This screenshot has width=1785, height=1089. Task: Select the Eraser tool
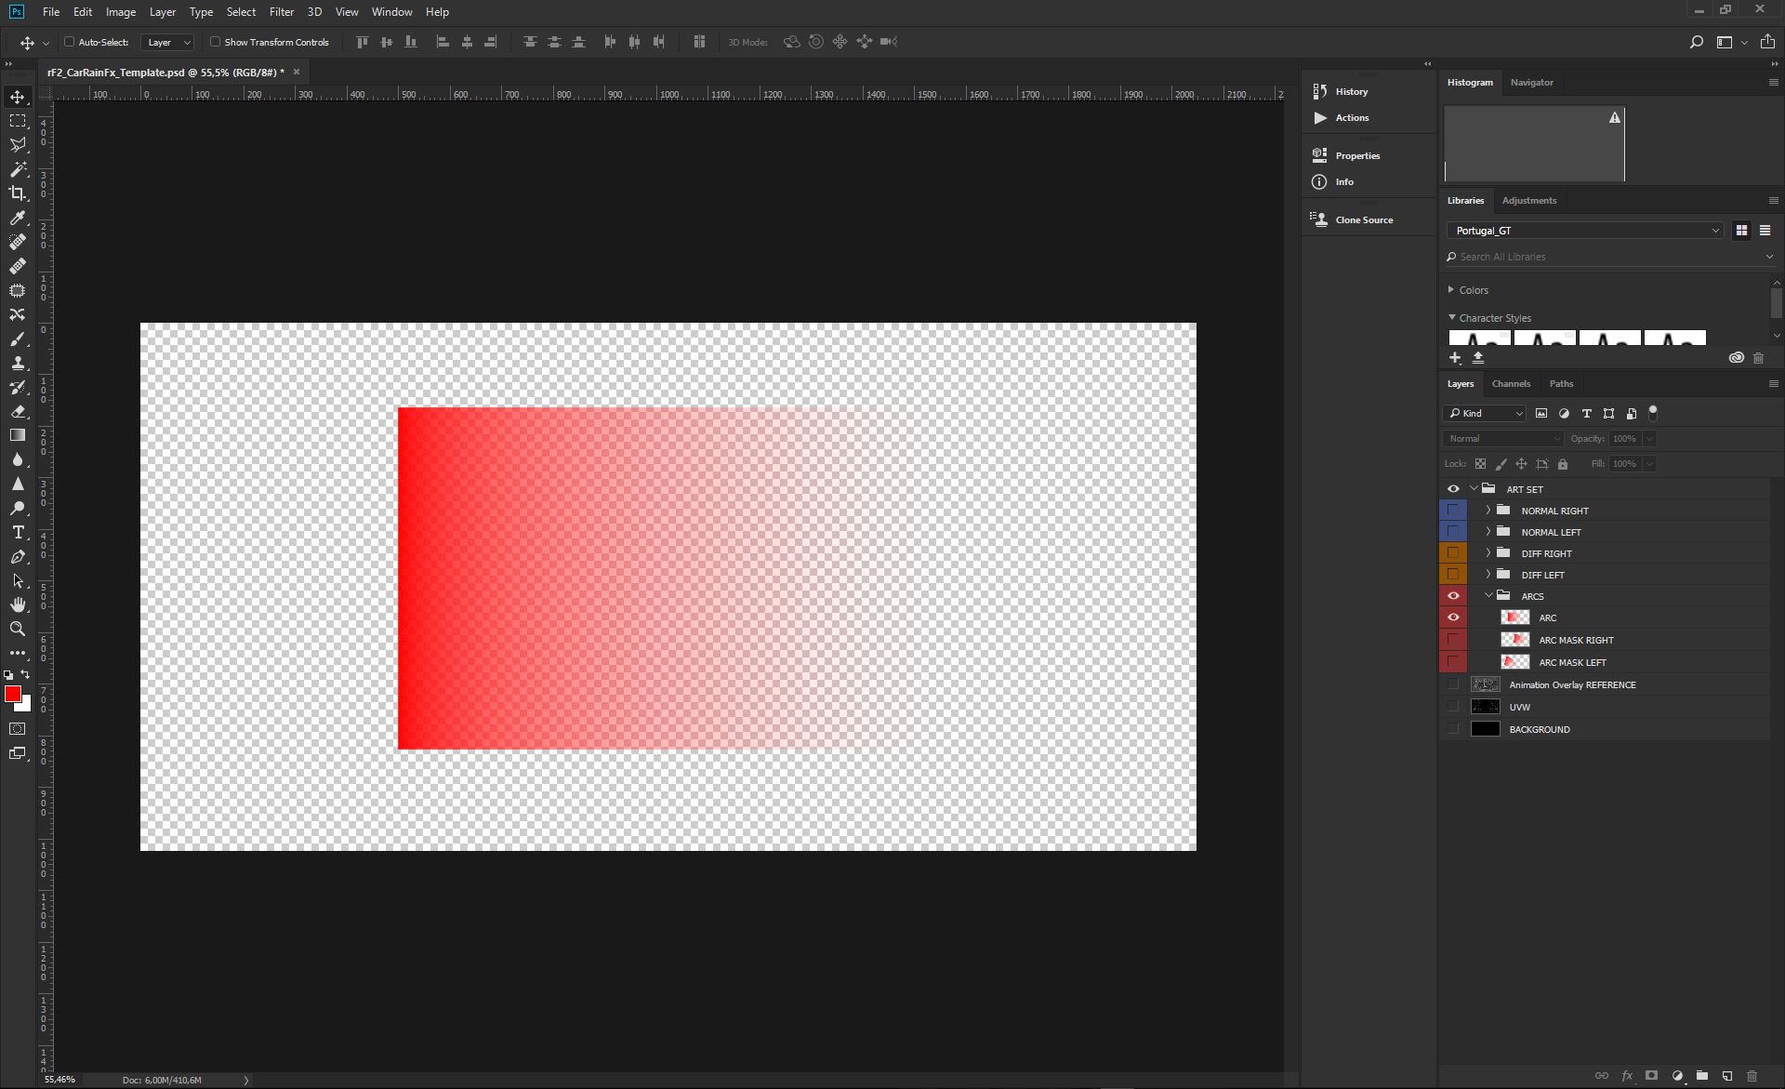pyautogui.click(x=18, y=411)
